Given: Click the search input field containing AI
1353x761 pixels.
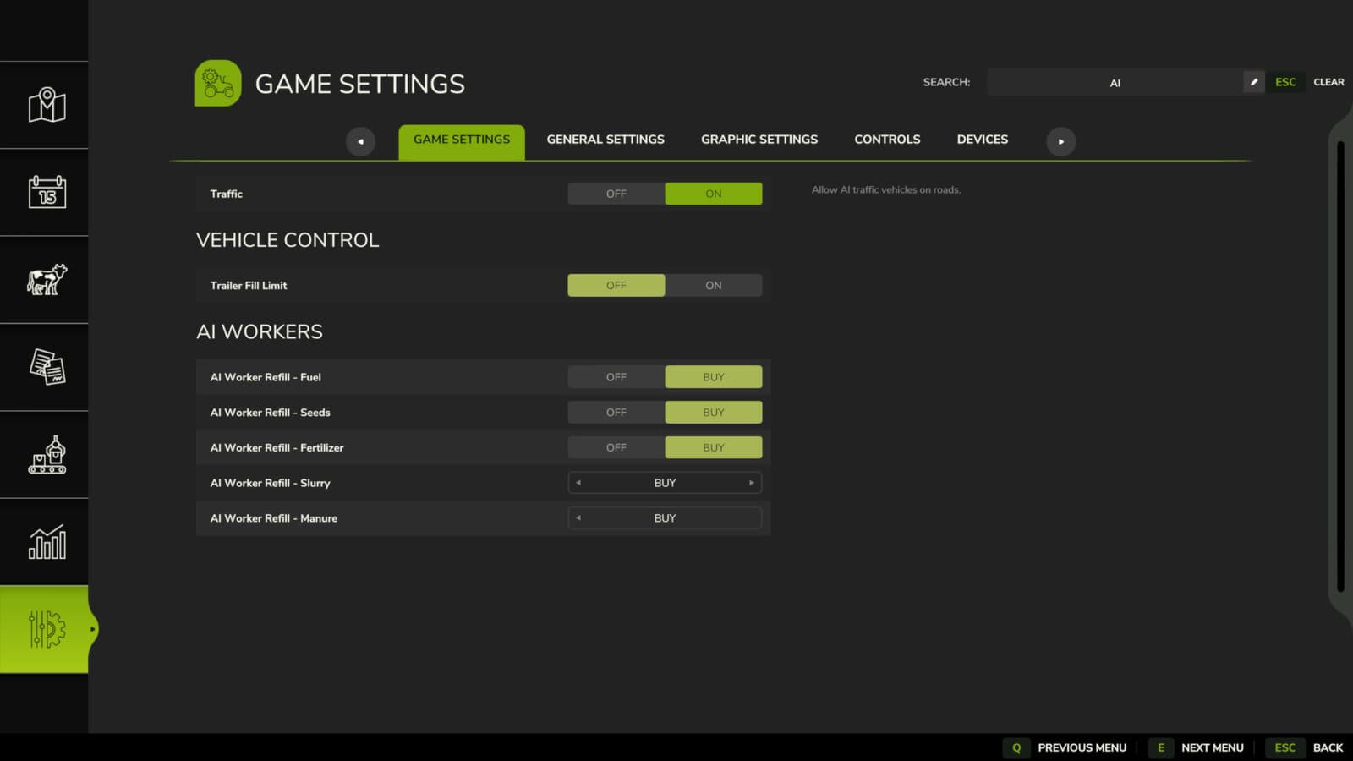Looking at the screenshot, I should [1115, 82].
